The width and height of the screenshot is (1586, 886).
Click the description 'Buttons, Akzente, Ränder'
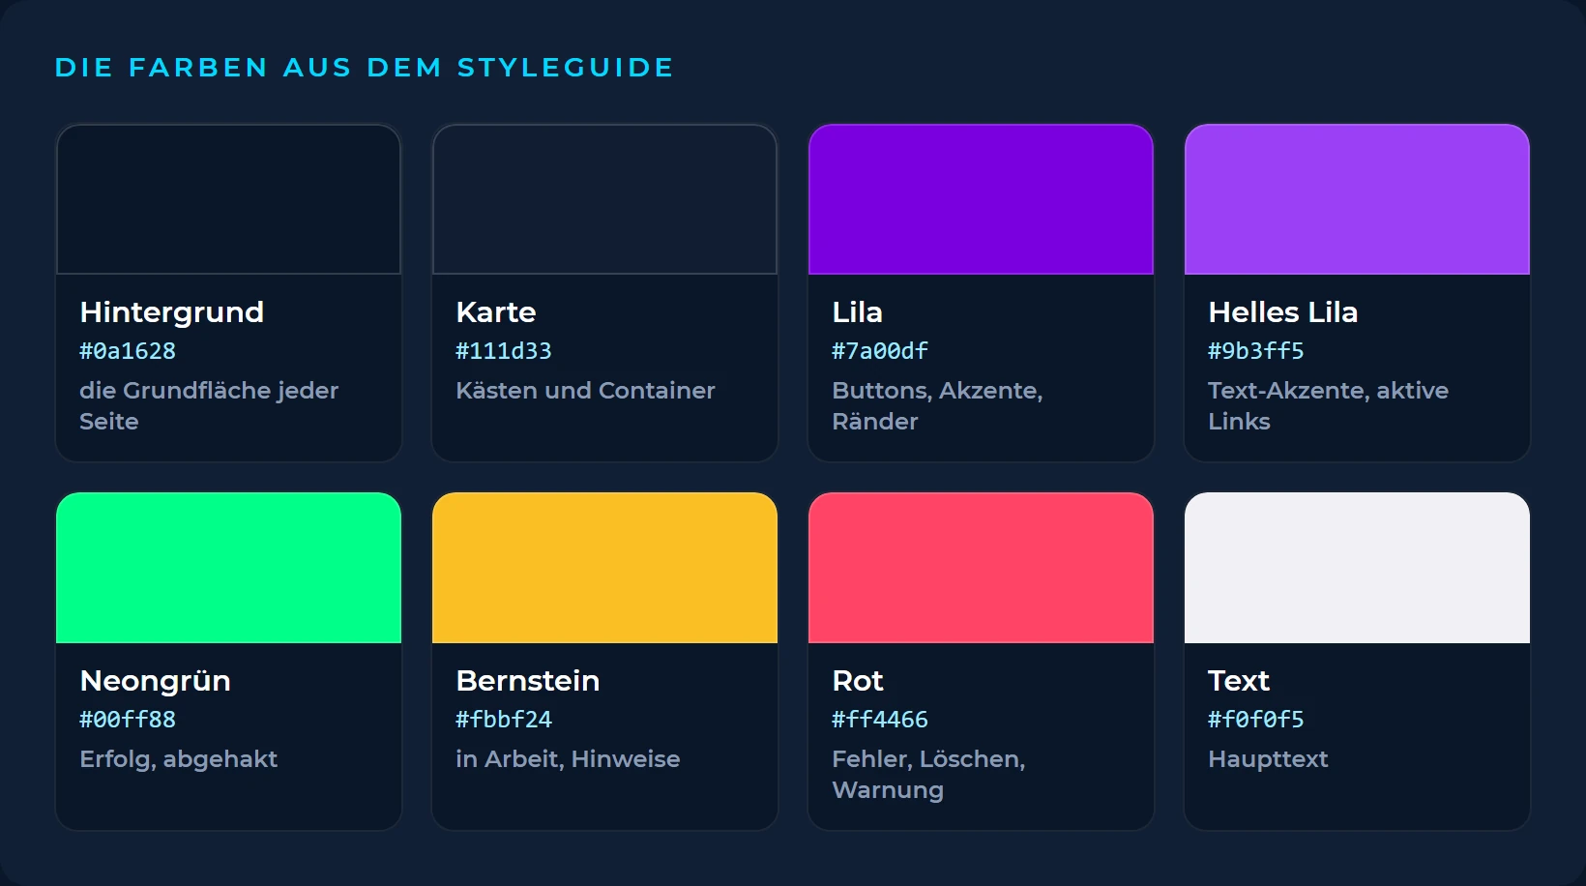937,406
